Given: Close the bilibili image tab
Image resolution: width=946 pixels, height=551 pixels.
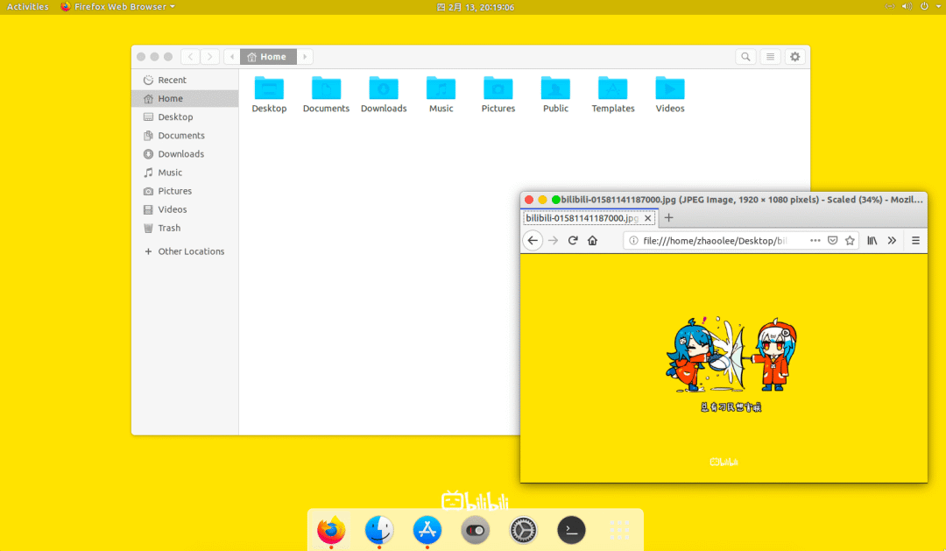Looking at the screenshot, I should [648, 218].
